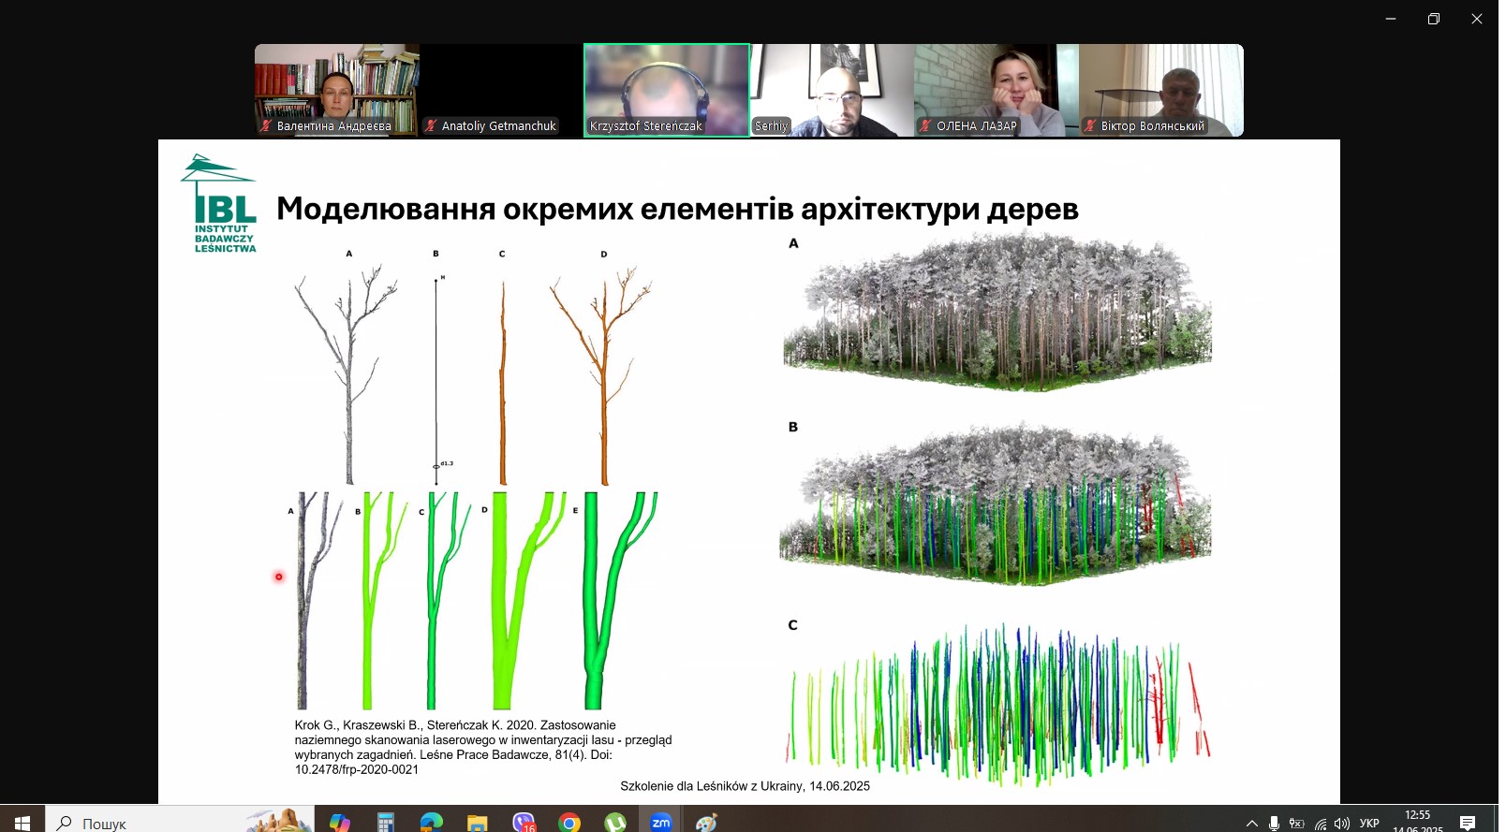The image size is (1506, 832).
Task: Switch to Google Chrome in taskbar
Action: tap(568, 822)
